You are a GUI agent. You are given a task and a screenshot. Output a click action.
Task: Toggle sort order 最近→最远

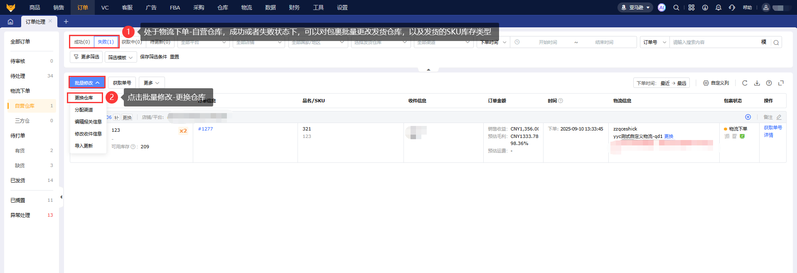662,83
